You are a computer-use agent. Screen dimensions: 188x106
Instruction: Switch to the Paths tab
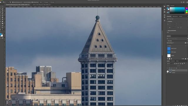(x=177, y=61)
